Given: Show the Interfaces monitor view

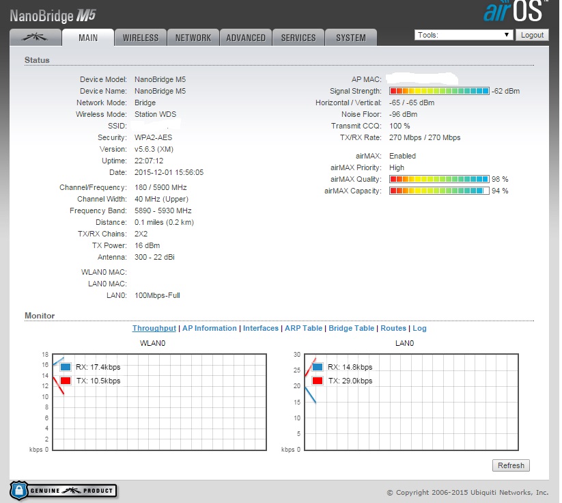Looking at the screenshot, I should [261, 329].
